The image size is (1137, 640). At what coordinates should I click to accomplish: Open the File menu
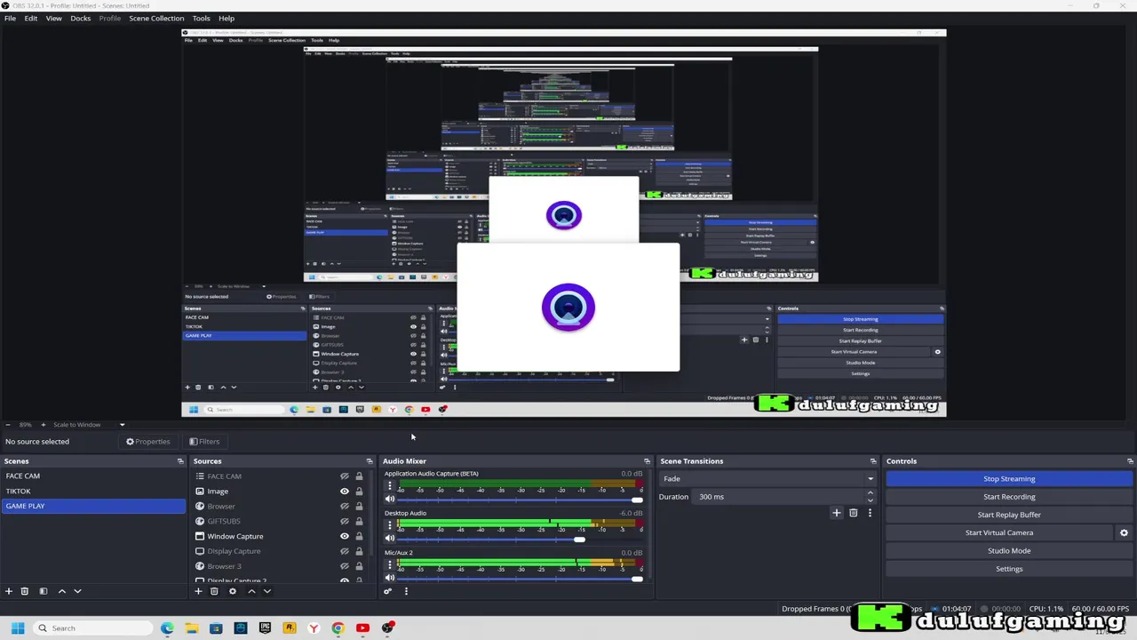(10, 18)
